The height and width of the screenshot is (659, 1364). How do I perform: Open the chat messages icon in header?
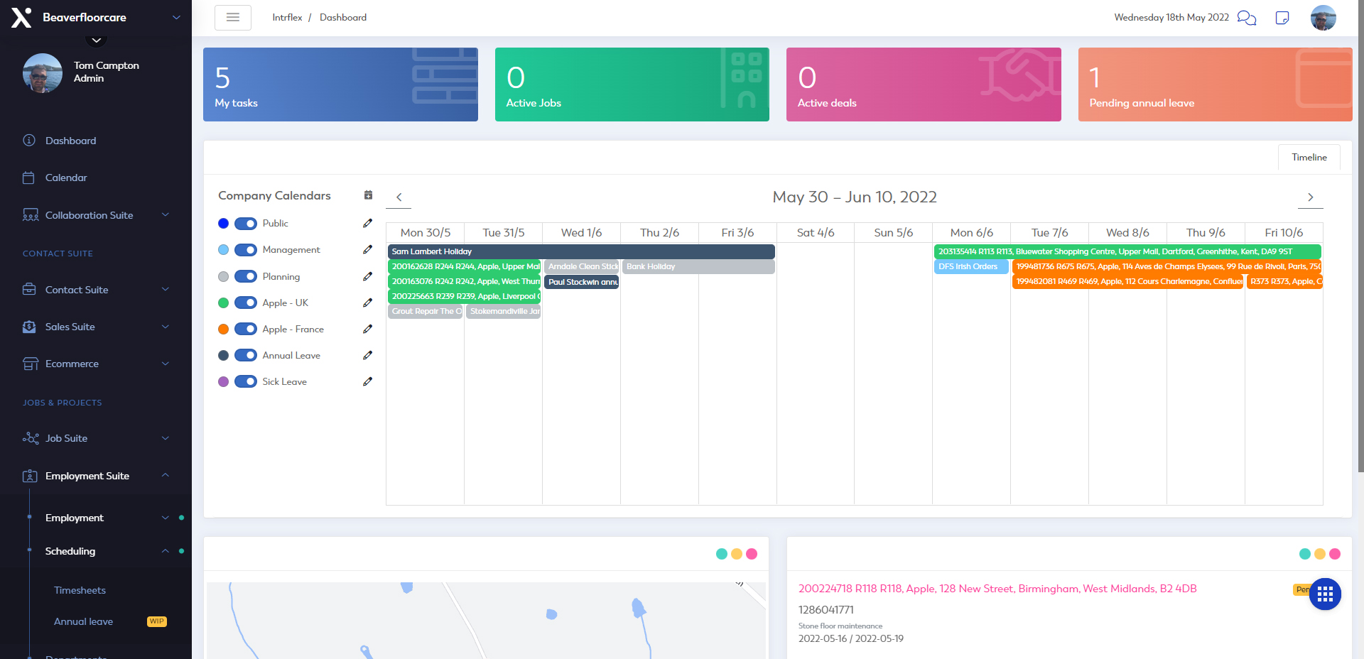tap(1246, 18)
